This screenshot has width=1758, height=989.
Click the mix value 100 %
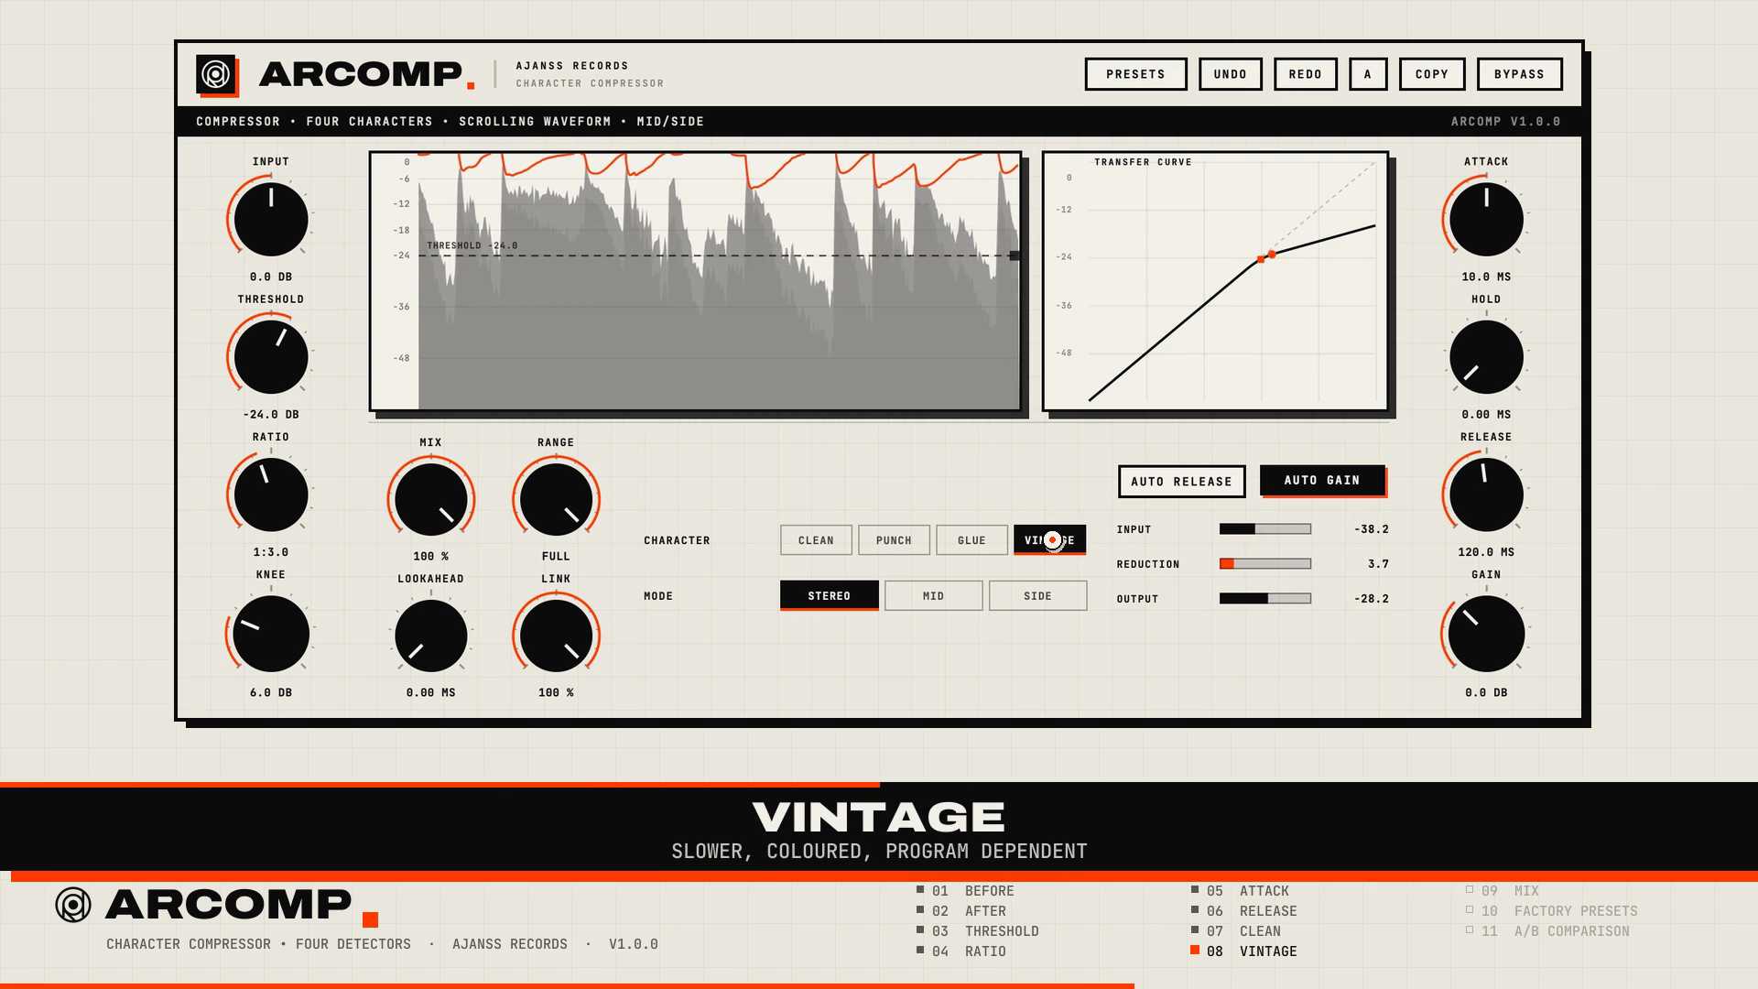coord(430,557)
